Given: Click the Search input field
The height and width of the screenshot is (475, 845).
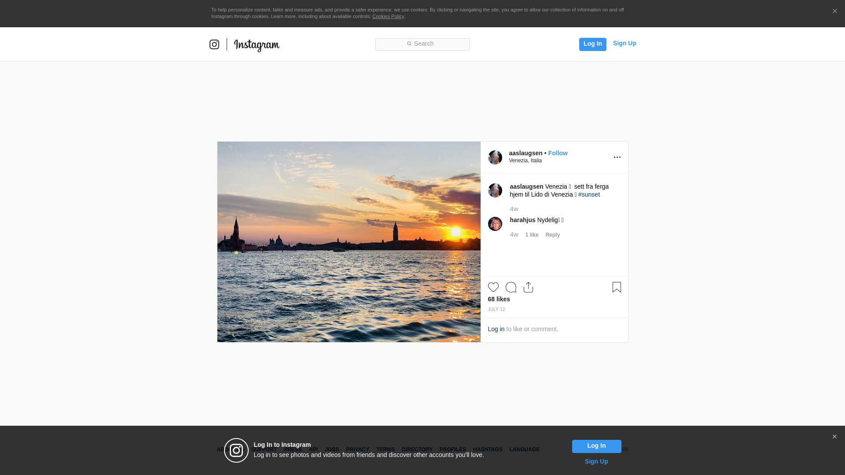Looking at the screenshot, I should (x=422, y=44).
